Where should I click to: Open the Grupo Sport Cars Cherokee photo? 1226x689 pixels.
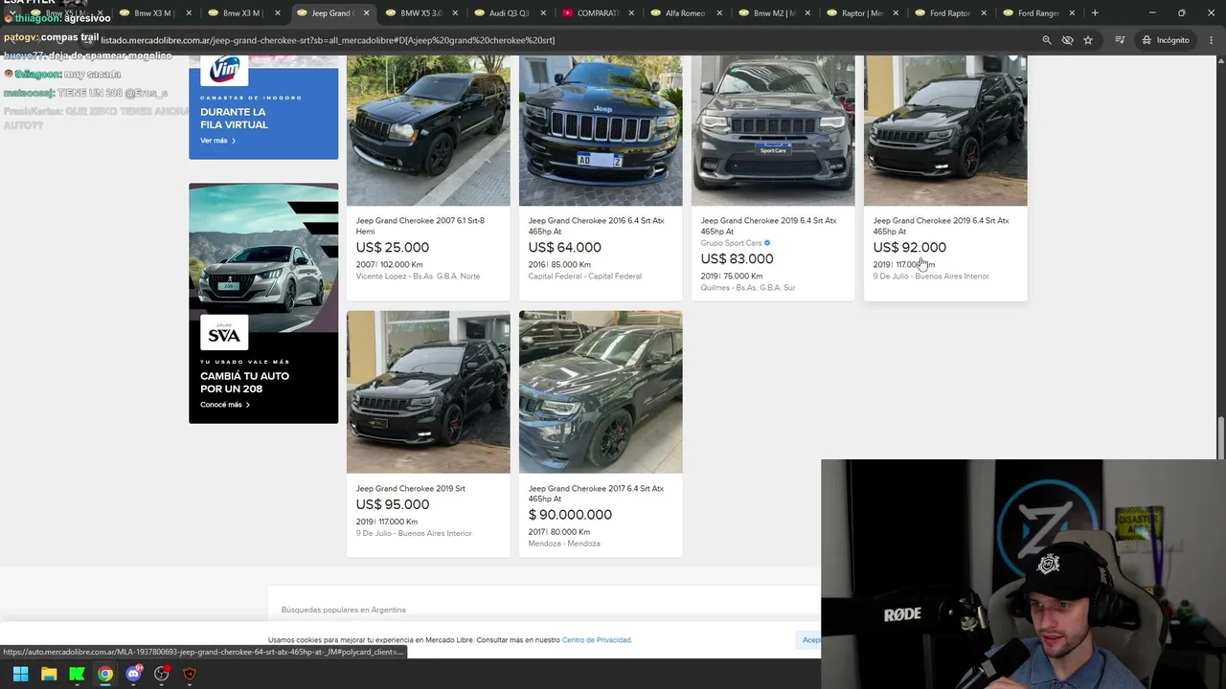click(773, 130)
